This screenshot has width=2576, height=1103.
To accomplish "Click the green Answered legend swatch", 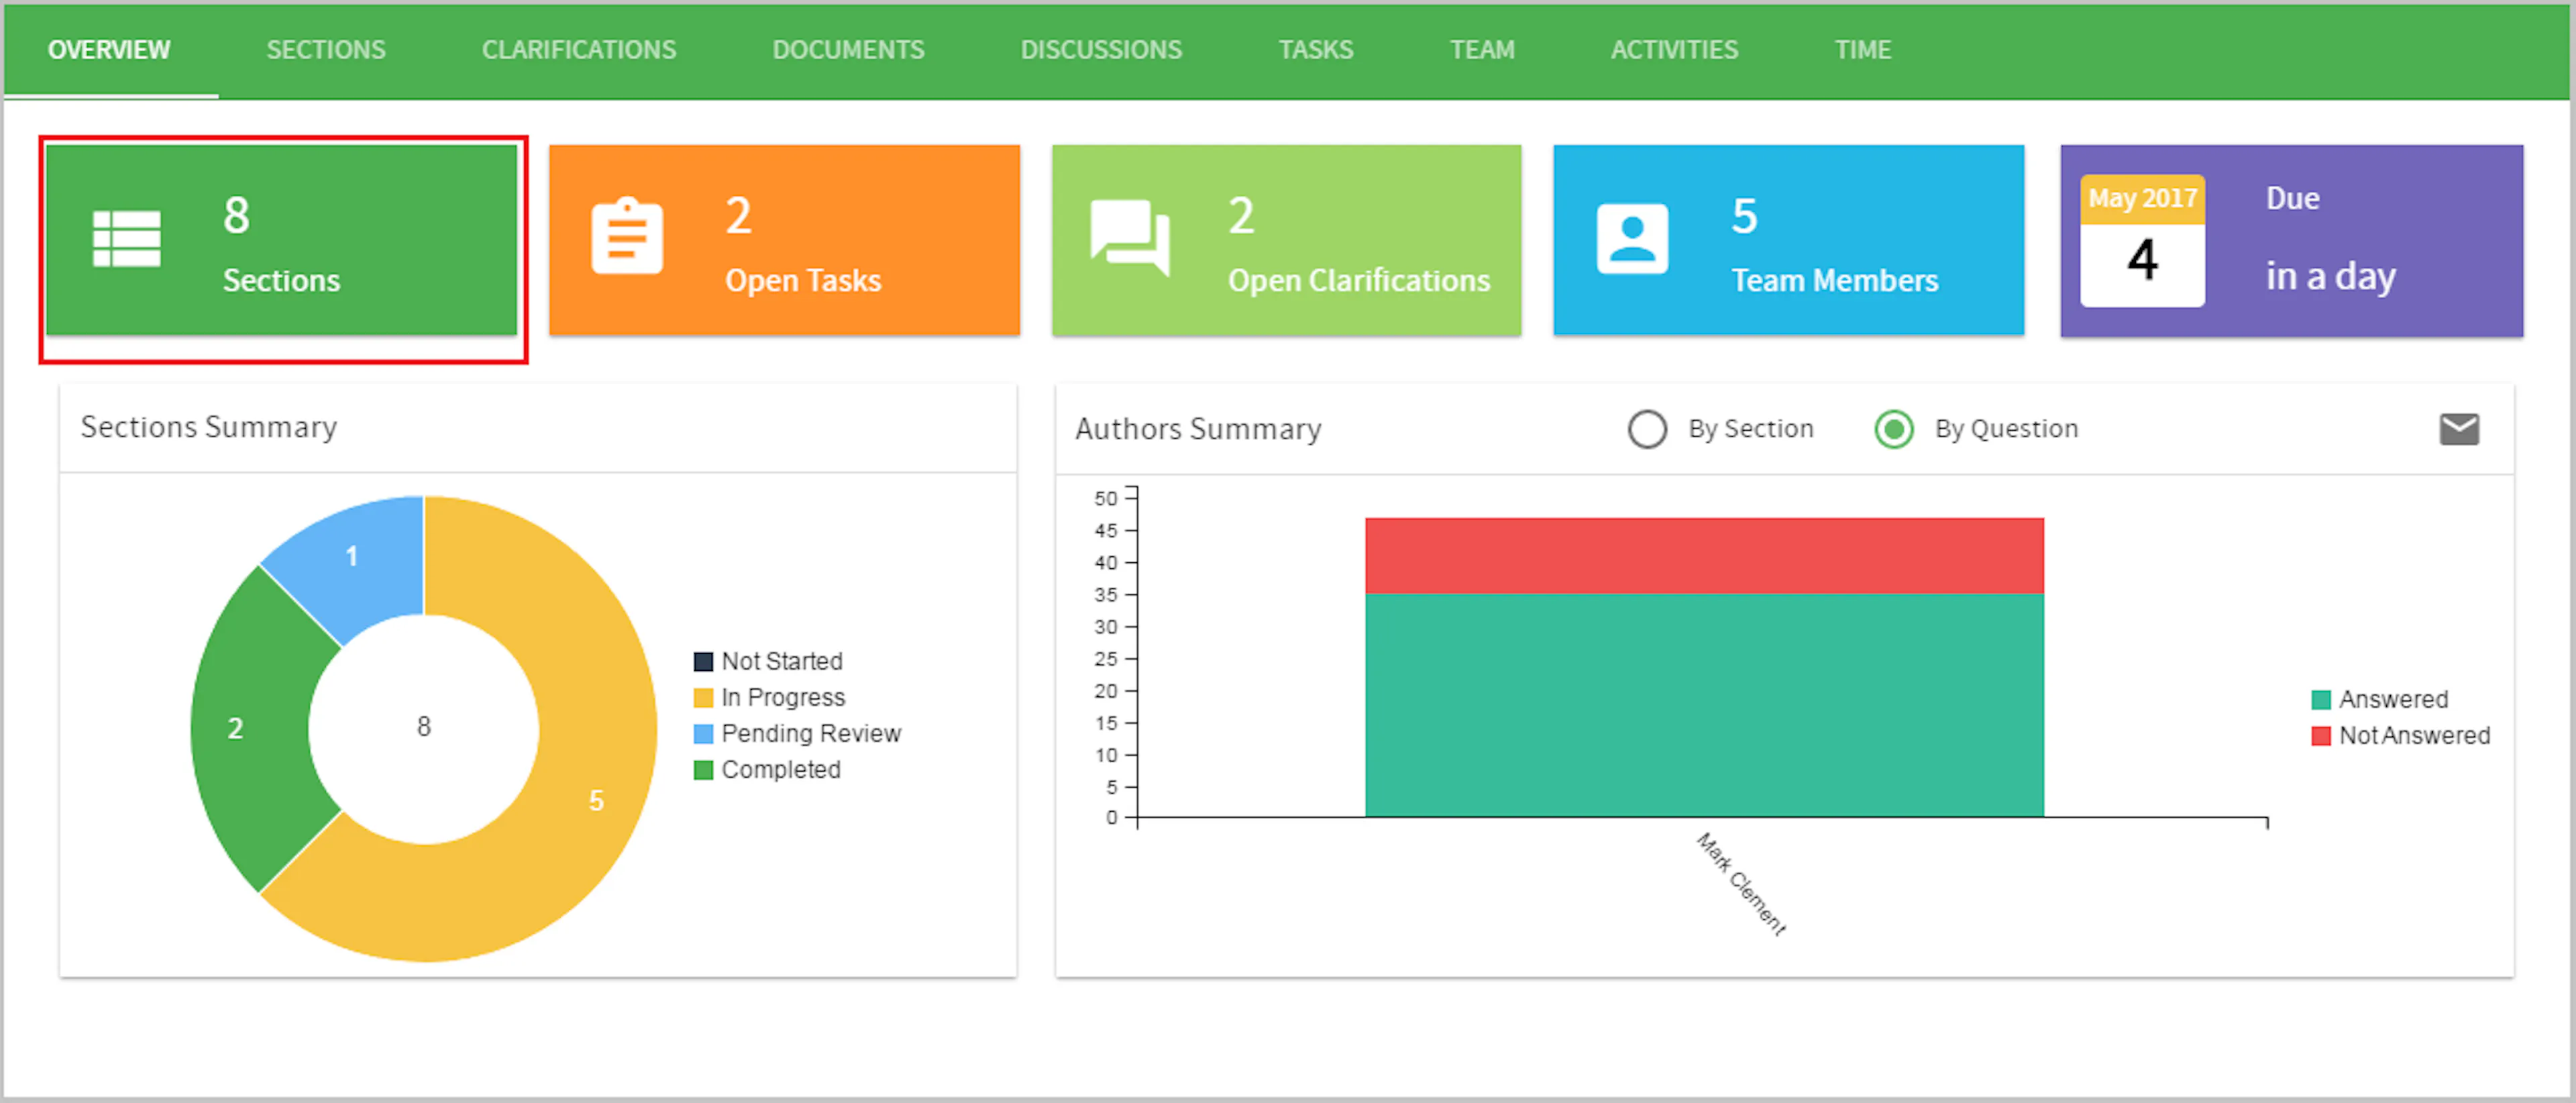I will (x=2322, y=699).
